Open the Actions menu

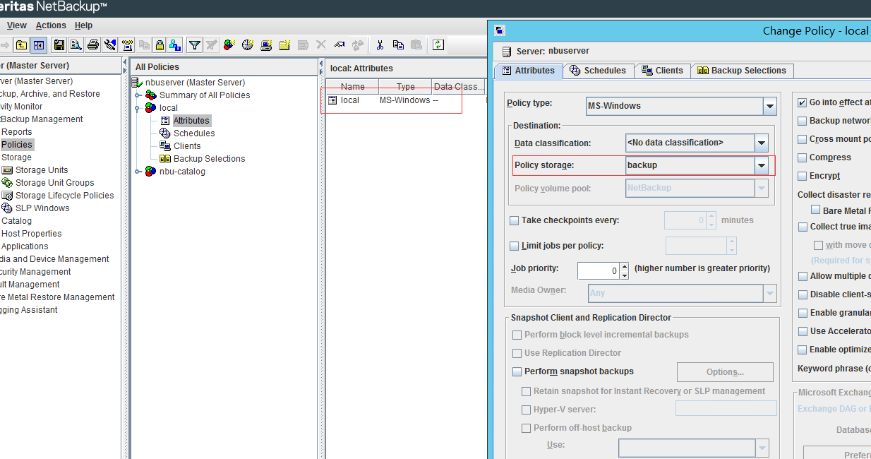[51, 25]
